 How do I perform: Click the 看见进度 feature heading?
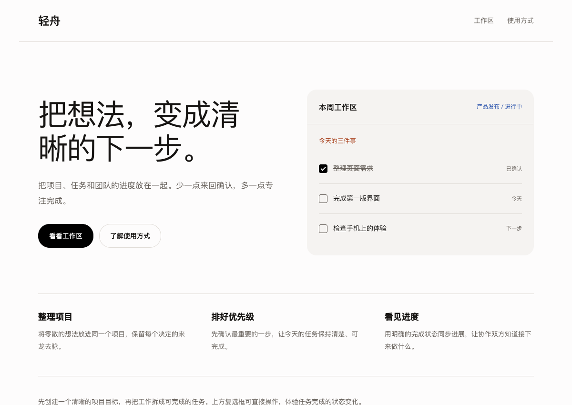(x=402, y=317)
